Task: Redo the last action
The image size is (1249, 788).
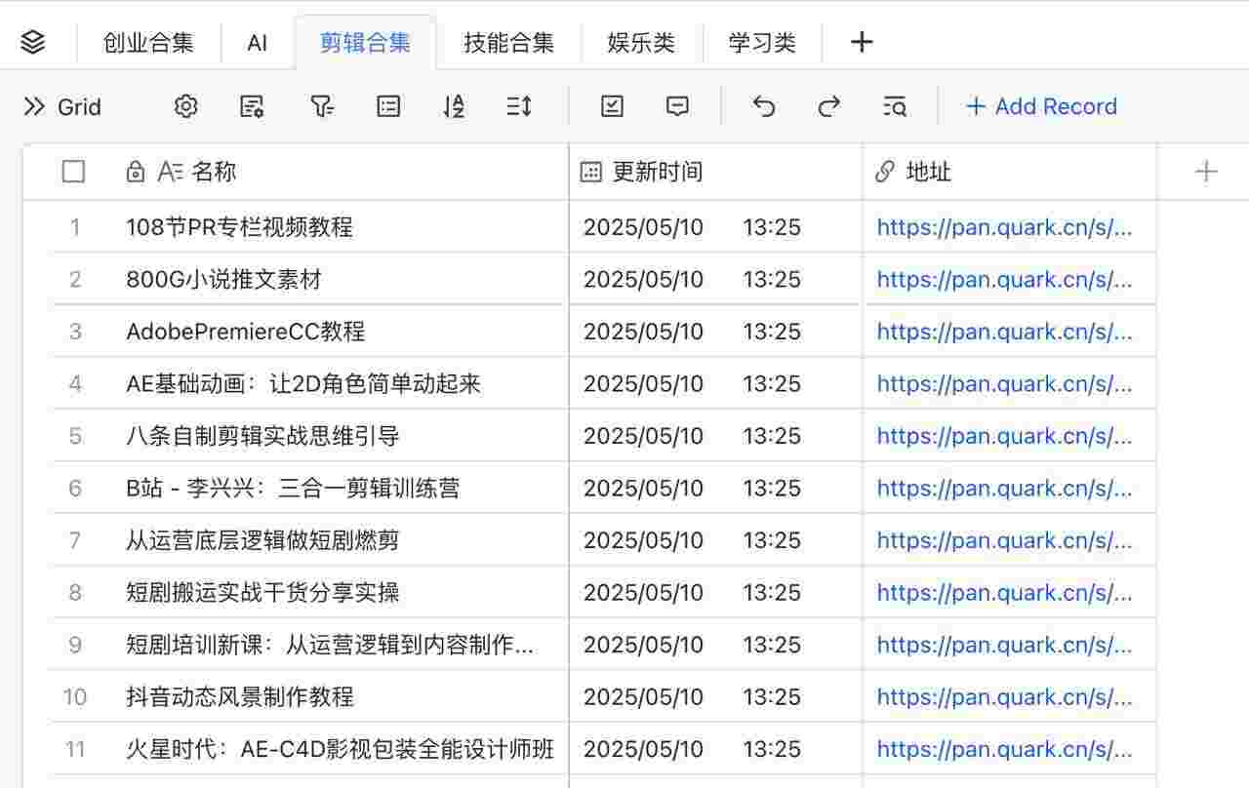Action: pos(828,106)
